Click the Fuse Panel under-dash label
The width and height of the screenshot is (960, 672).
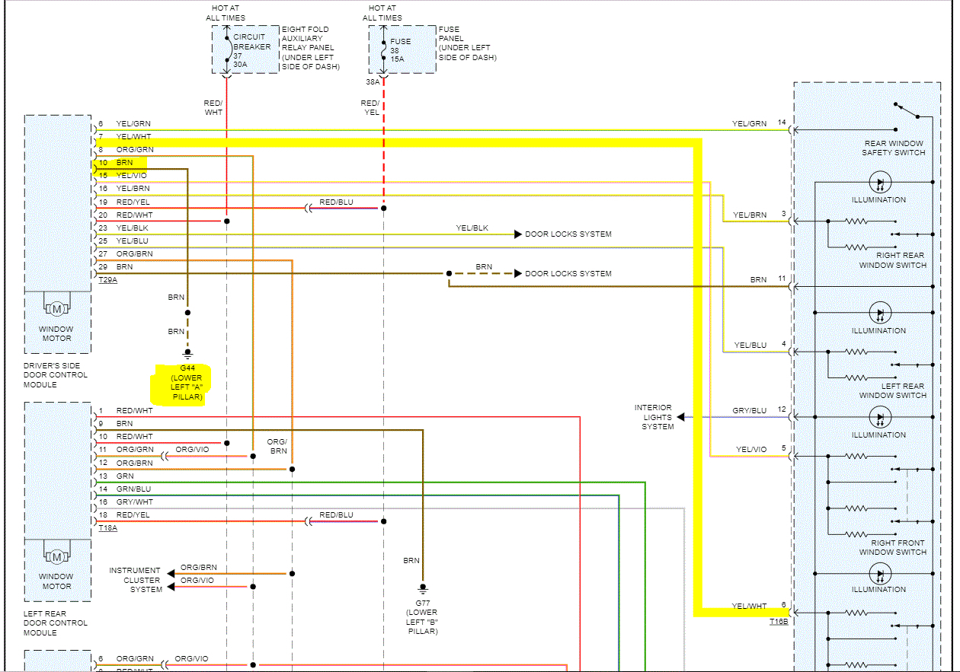point(467,43)
